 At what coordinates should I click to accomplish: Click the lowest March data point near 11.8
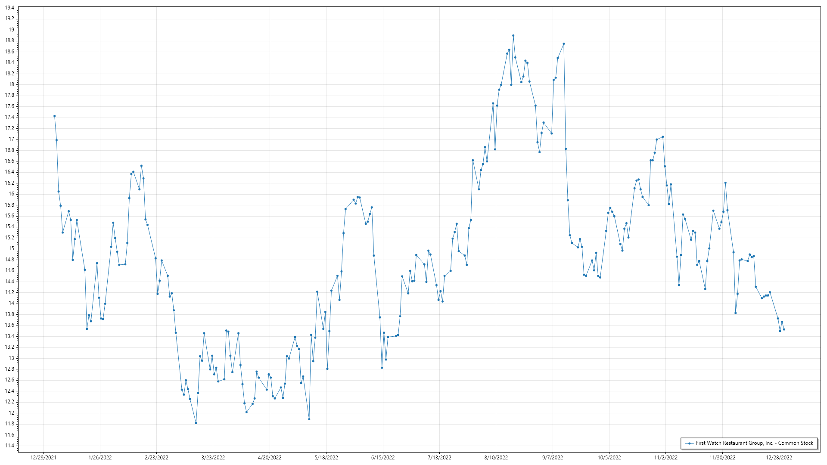click(196, 423)
